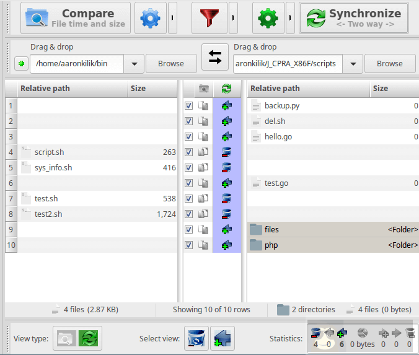Image resolution: width=419 pixels, height=355 pixels.
Task: Click the Compare button
Action: click(x=76, y=18)
